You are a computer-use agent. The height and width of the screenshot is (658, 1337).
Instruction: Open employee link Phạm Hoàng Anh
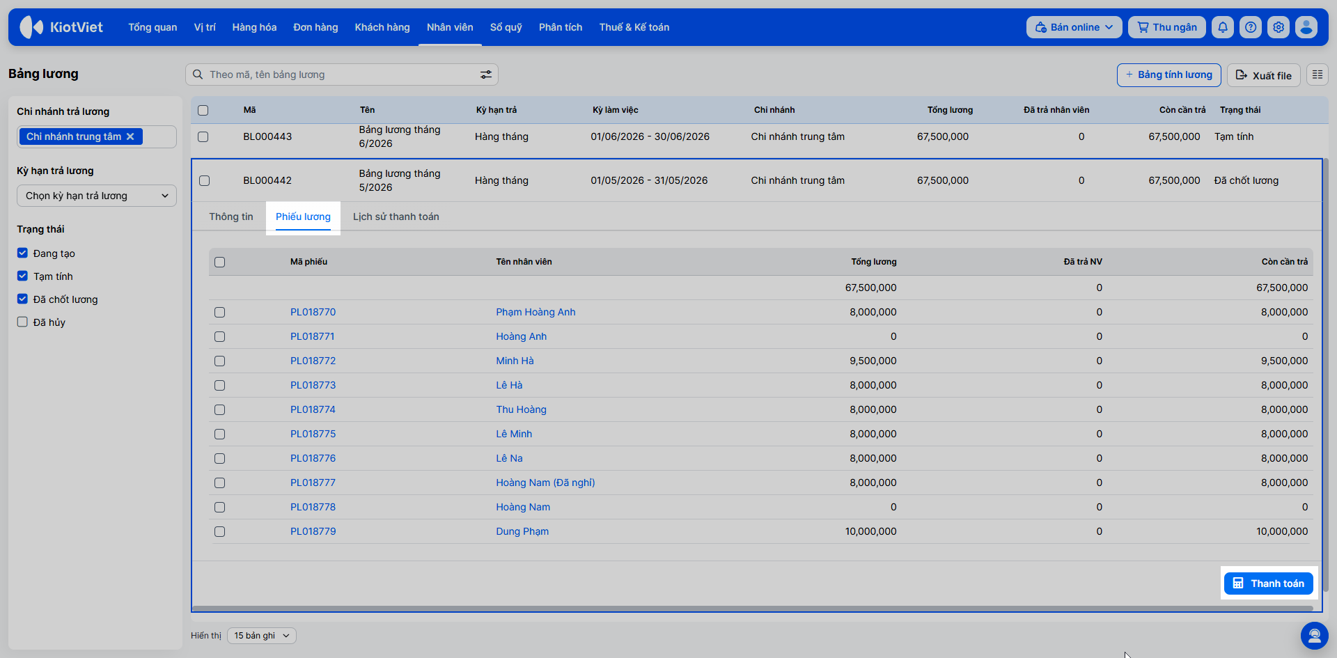(535, 312)
